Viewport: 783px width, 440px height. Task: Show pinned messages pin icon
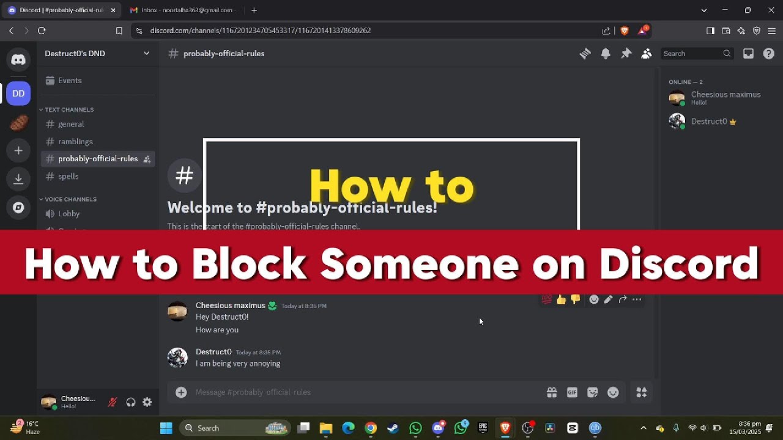(x=626, y=54)
